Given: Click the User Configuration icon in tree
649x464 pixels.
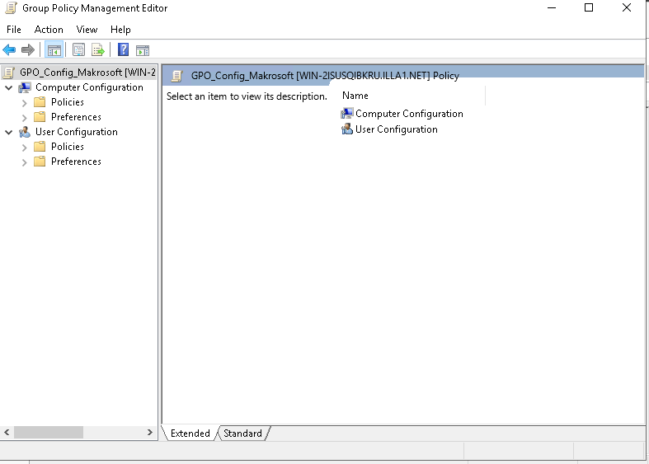Looking at the screenshot, I should pyautogui.click(x=25, y=132).
